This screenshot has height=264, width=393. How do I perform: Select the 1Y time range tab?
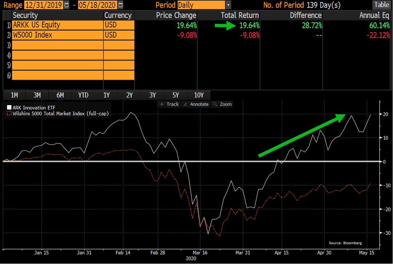[x=107, y=95]
